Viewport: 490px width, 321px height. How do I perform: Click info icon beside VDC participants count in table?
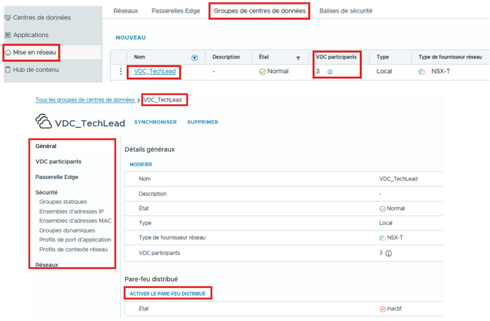330,72
